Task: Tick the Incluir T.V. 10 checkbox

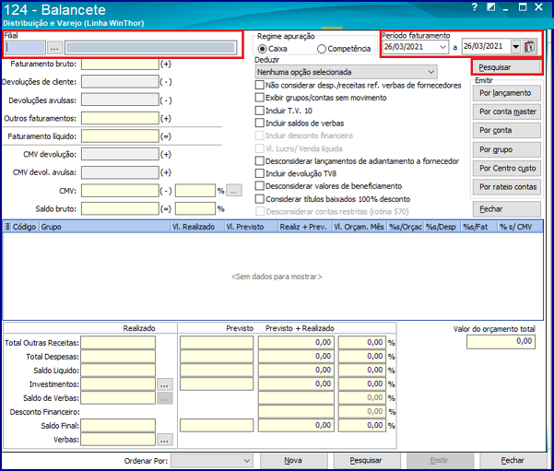Action: point(259,111)
